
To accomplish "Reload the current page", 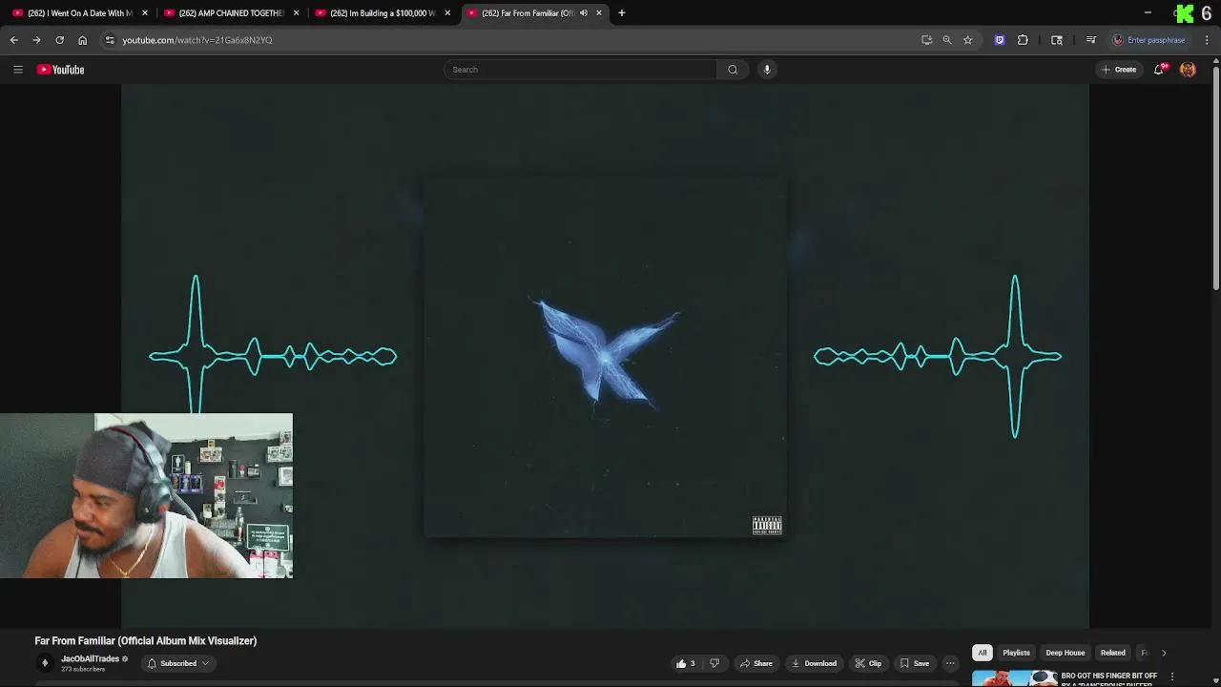I will point(59,40).
